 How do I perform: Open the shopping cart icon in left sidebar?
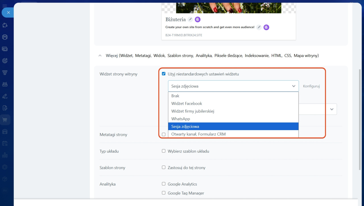pos(5,120)
